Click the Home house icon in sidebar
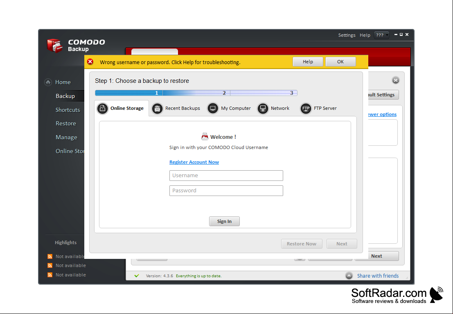This screenshot has width=453, height=314. click(x=48, y=82)
